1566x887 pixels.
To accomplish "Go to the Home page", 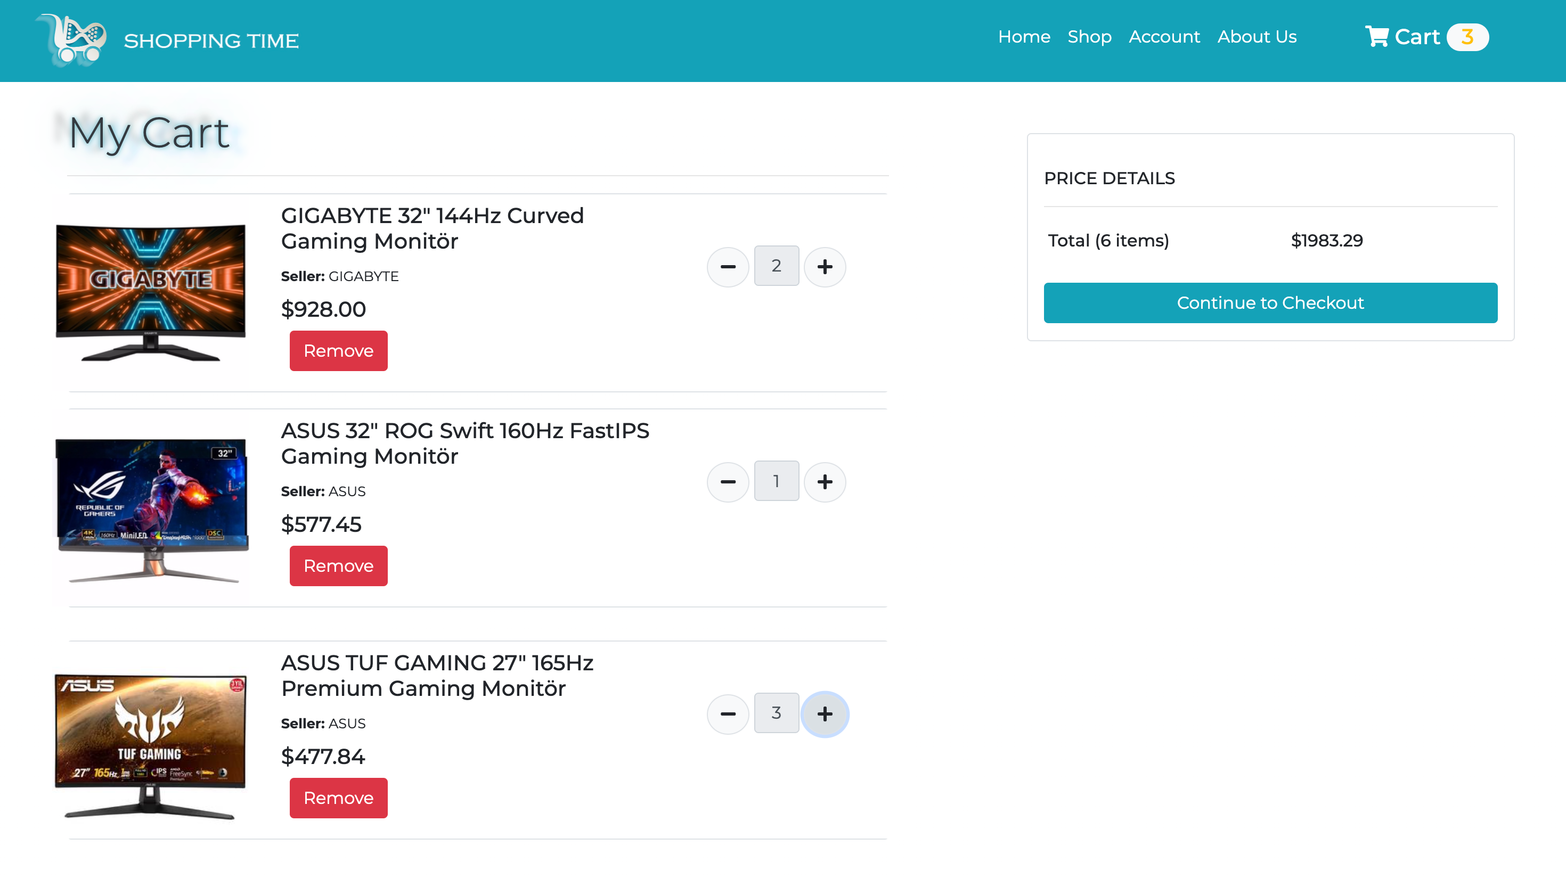I will 1024,37.
